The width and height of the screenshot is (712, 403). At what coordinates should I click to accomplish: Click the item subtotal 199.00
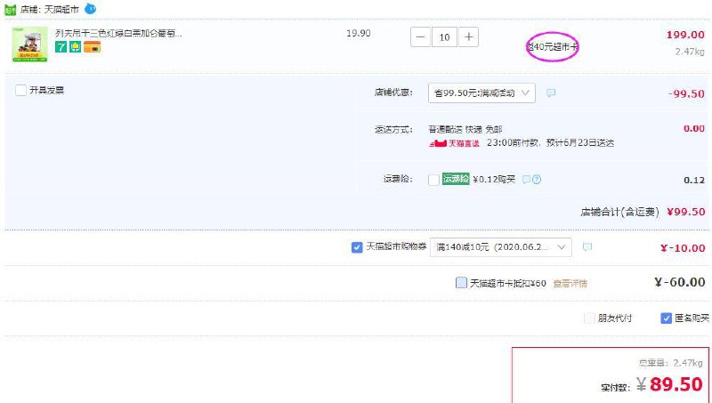[x=685, y=35]
